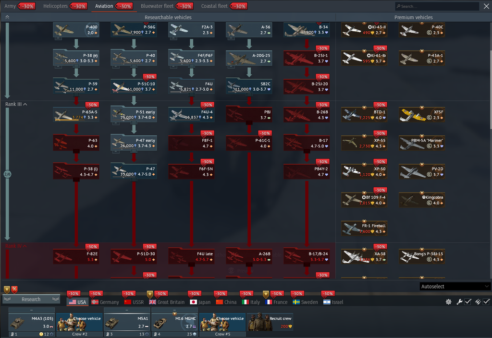492x338 pixels.
Task: Toggle the automatic ammo refill checkbox
Action: (486, 302)
